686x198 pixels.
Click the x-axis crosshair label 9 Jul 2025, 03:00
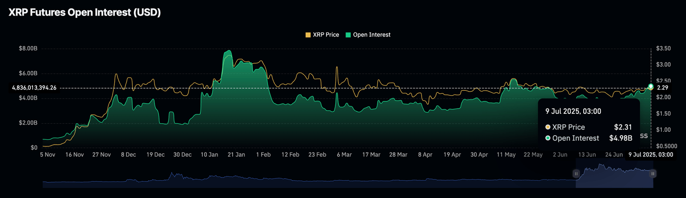click(651, 154)
